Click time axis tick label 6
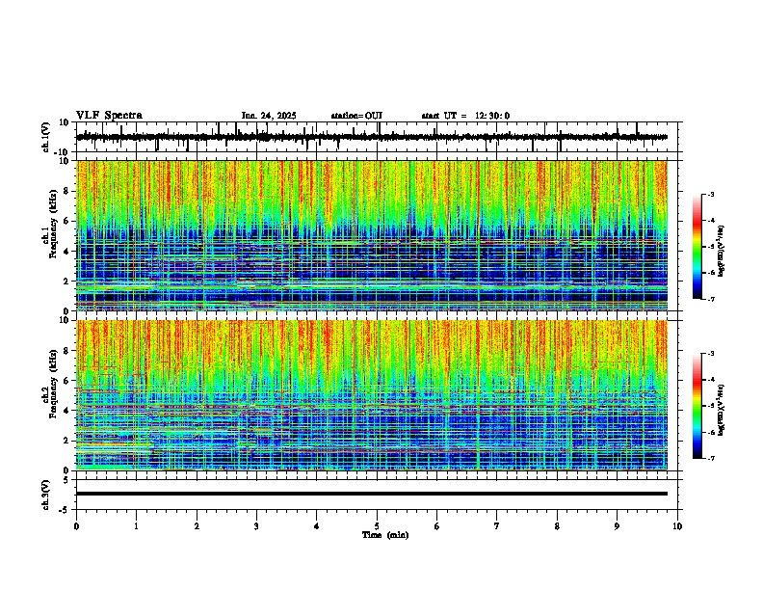Screen dimensions: 763x590 (x=437, y=526)
